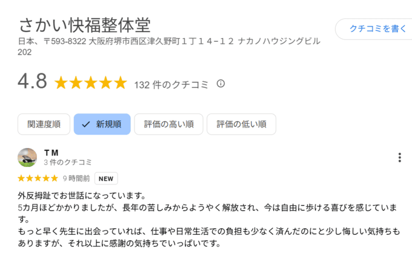Click the address line starting 〒593-8322
The height and width of the screenshot is (256, 412).
click(x=169, y=47)
